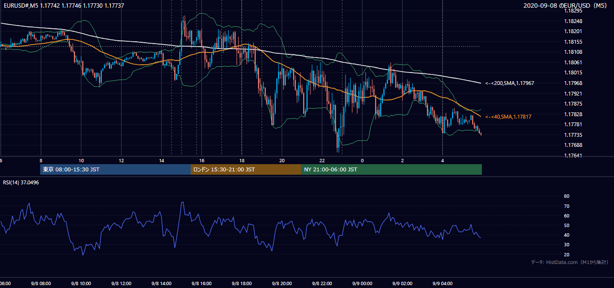Click RSI scale value 60
Viewport: 614px width, 288px height.
pyautogui.click(x=566, y=216)
